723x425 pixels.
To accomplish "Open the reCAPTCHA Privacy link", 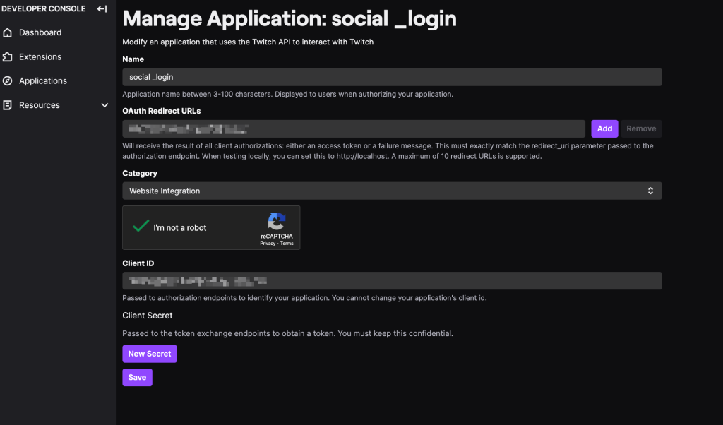I will tap(268, 243).
